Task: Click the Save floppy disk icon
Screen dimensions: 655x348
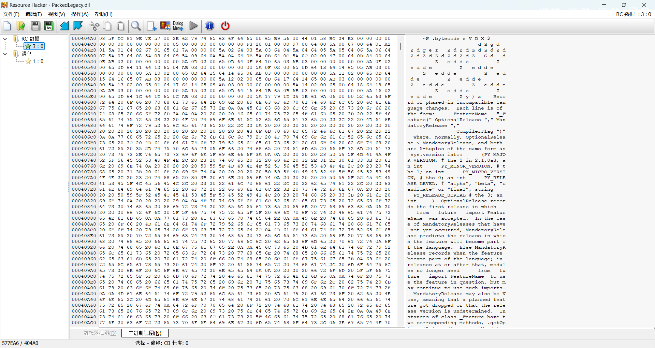Action: [35, 26]
